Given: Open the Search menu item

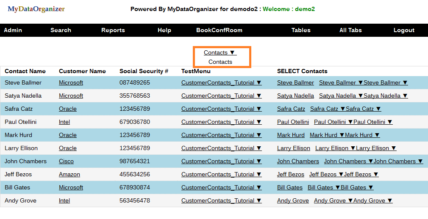Looking at the screenshot, I should [x=61, y=30].
